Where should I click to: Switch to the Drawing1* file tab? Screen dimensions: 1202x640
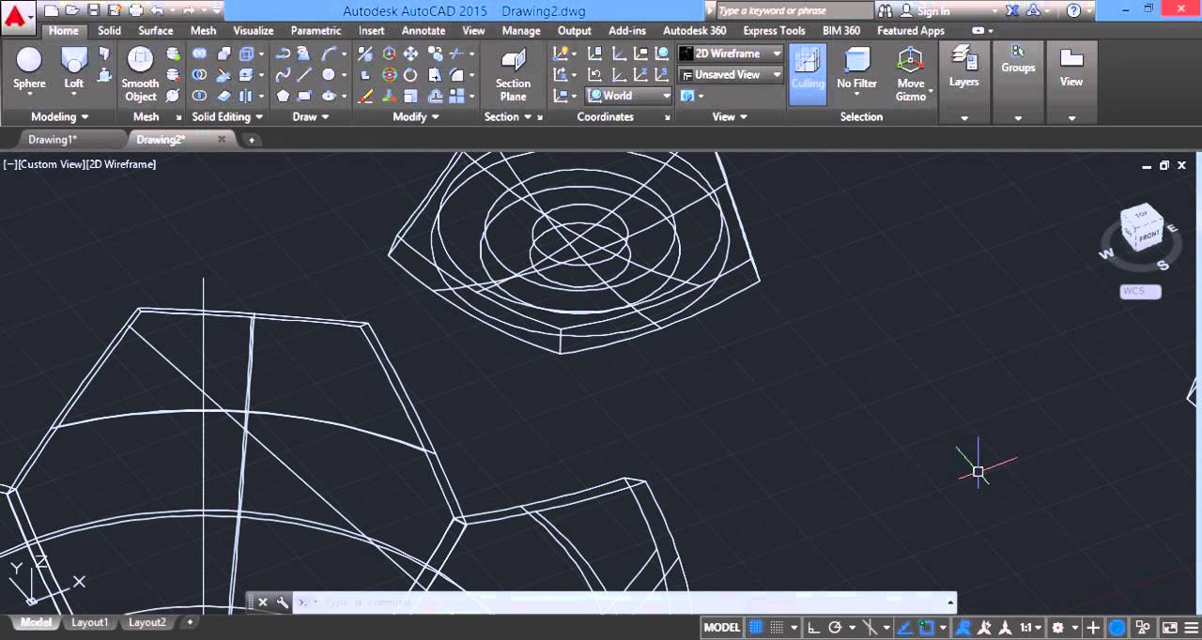click(x=53, y=139)
